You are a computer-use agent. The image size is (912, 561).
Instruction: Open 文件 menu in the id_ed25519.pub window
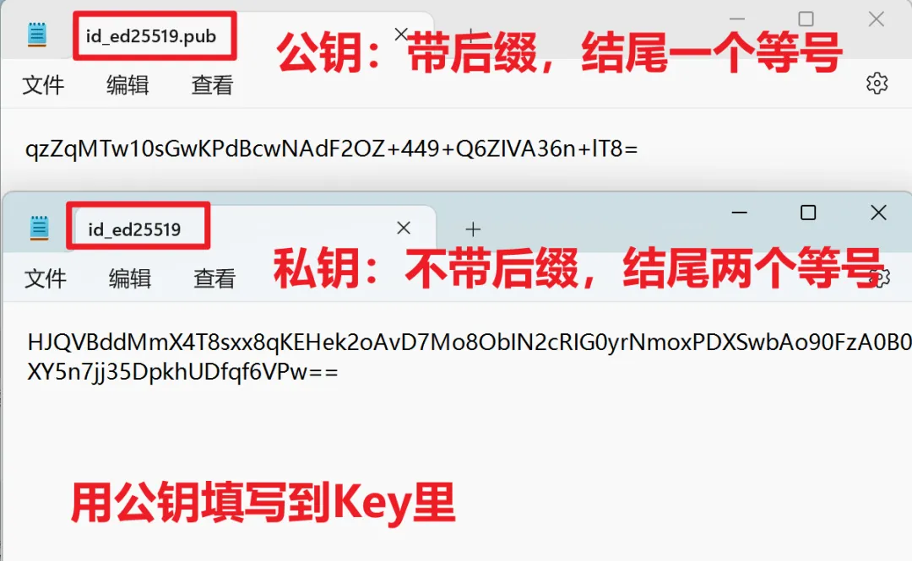coord(43,85)
